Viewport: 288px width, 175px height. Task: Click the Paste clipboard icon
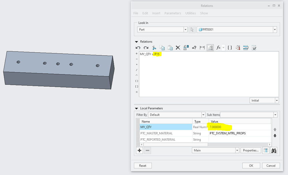[170, 48]
